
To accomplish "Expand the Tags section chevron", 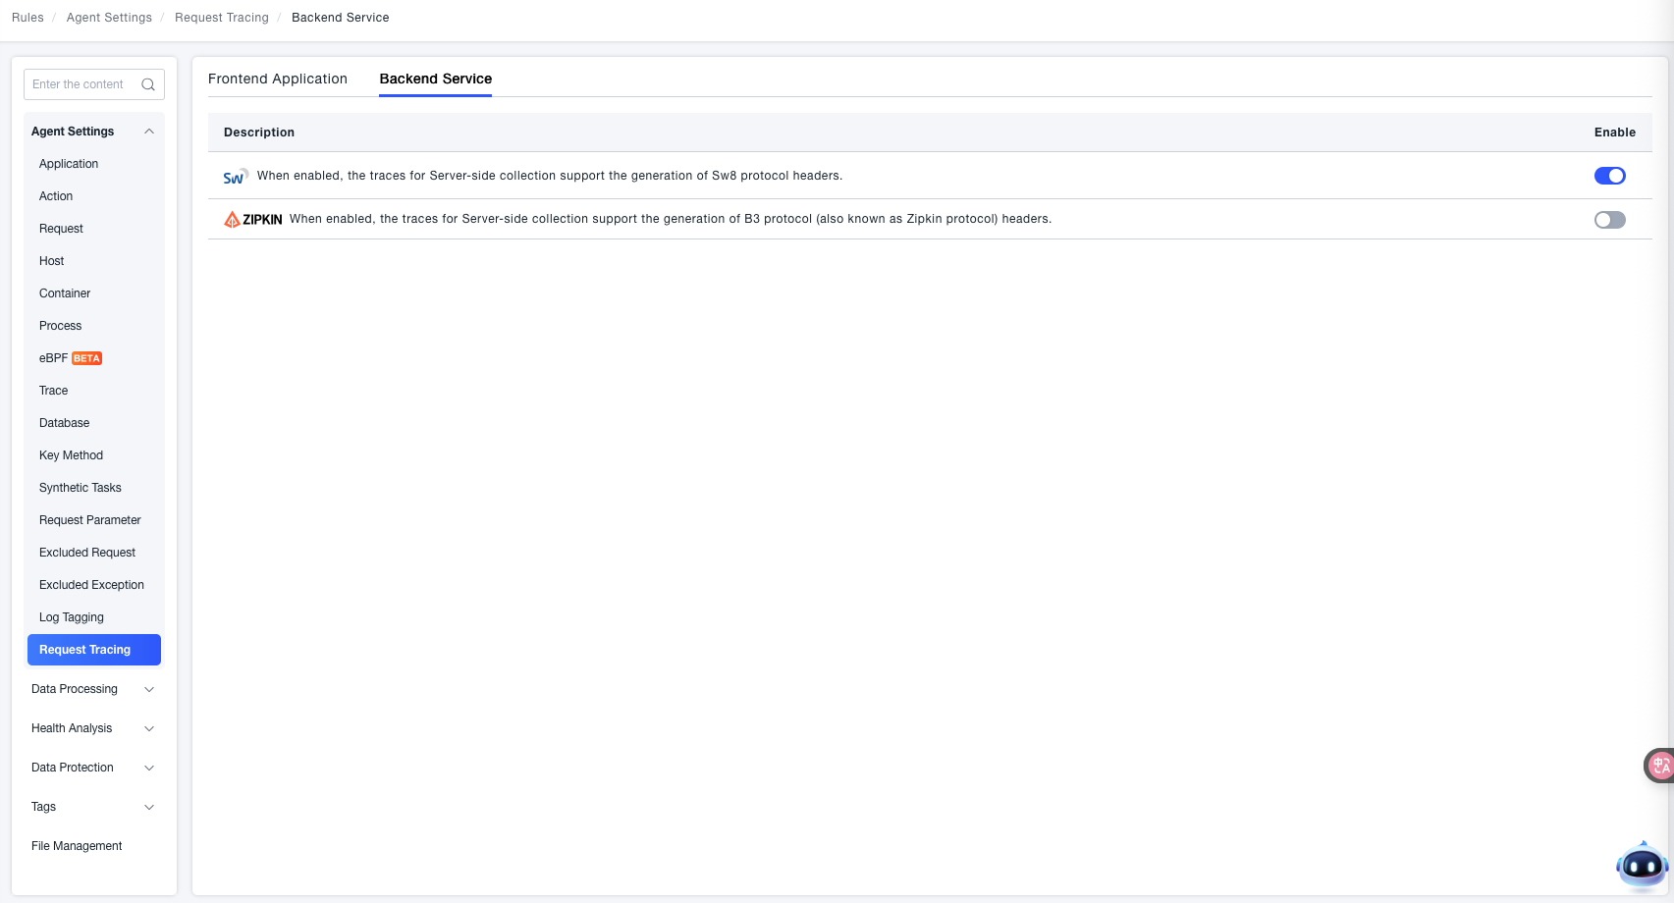I will pyautogui.click(x=149, y=807).
